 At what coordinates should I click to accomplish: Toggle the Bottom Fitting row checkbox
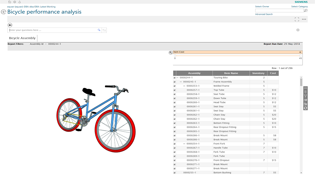174,123
